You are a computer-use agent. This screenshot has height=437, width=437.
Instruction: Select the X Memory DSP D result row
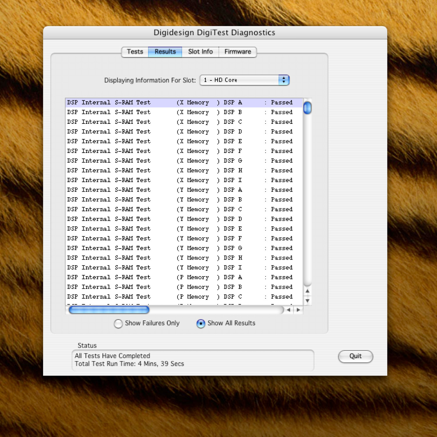click(184, 132)
